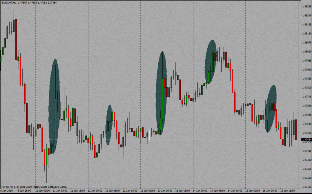Viewport: 312px width, 194px height.
Task: Click the 14 Jan 08:00 time label
Action: click(217, 191)
